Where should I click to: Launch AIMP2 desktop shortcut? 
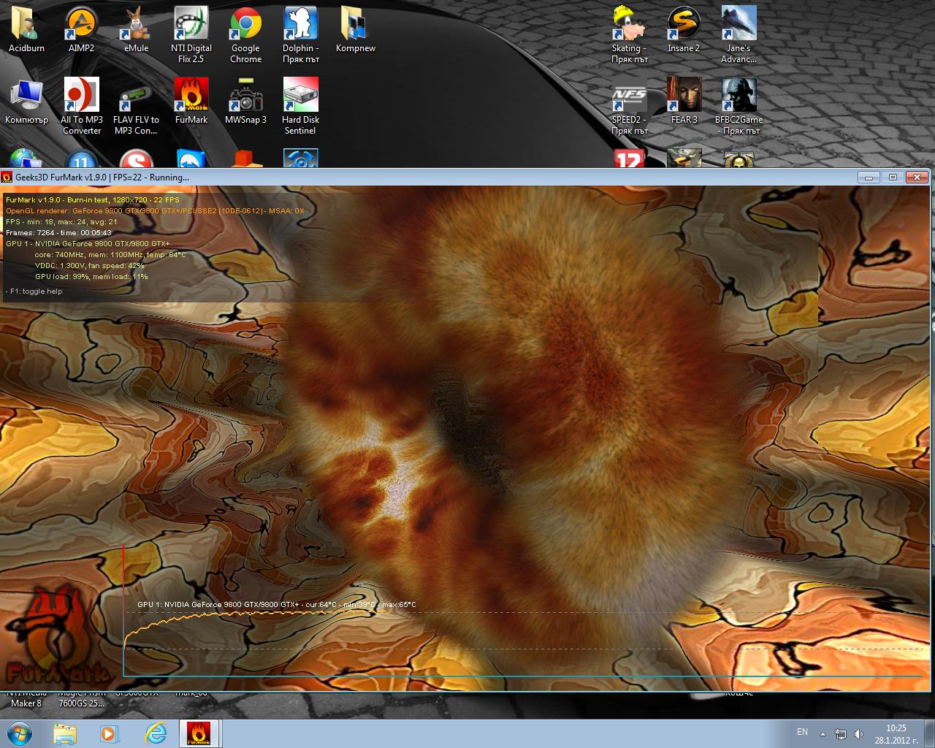(81, 30)
